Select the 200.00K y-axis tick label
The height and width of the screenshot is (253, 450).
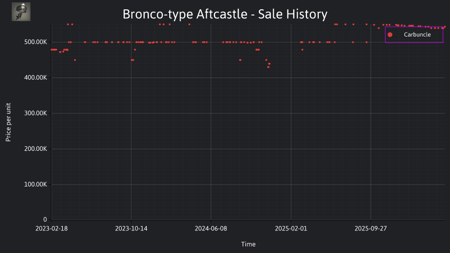[36, 149]
